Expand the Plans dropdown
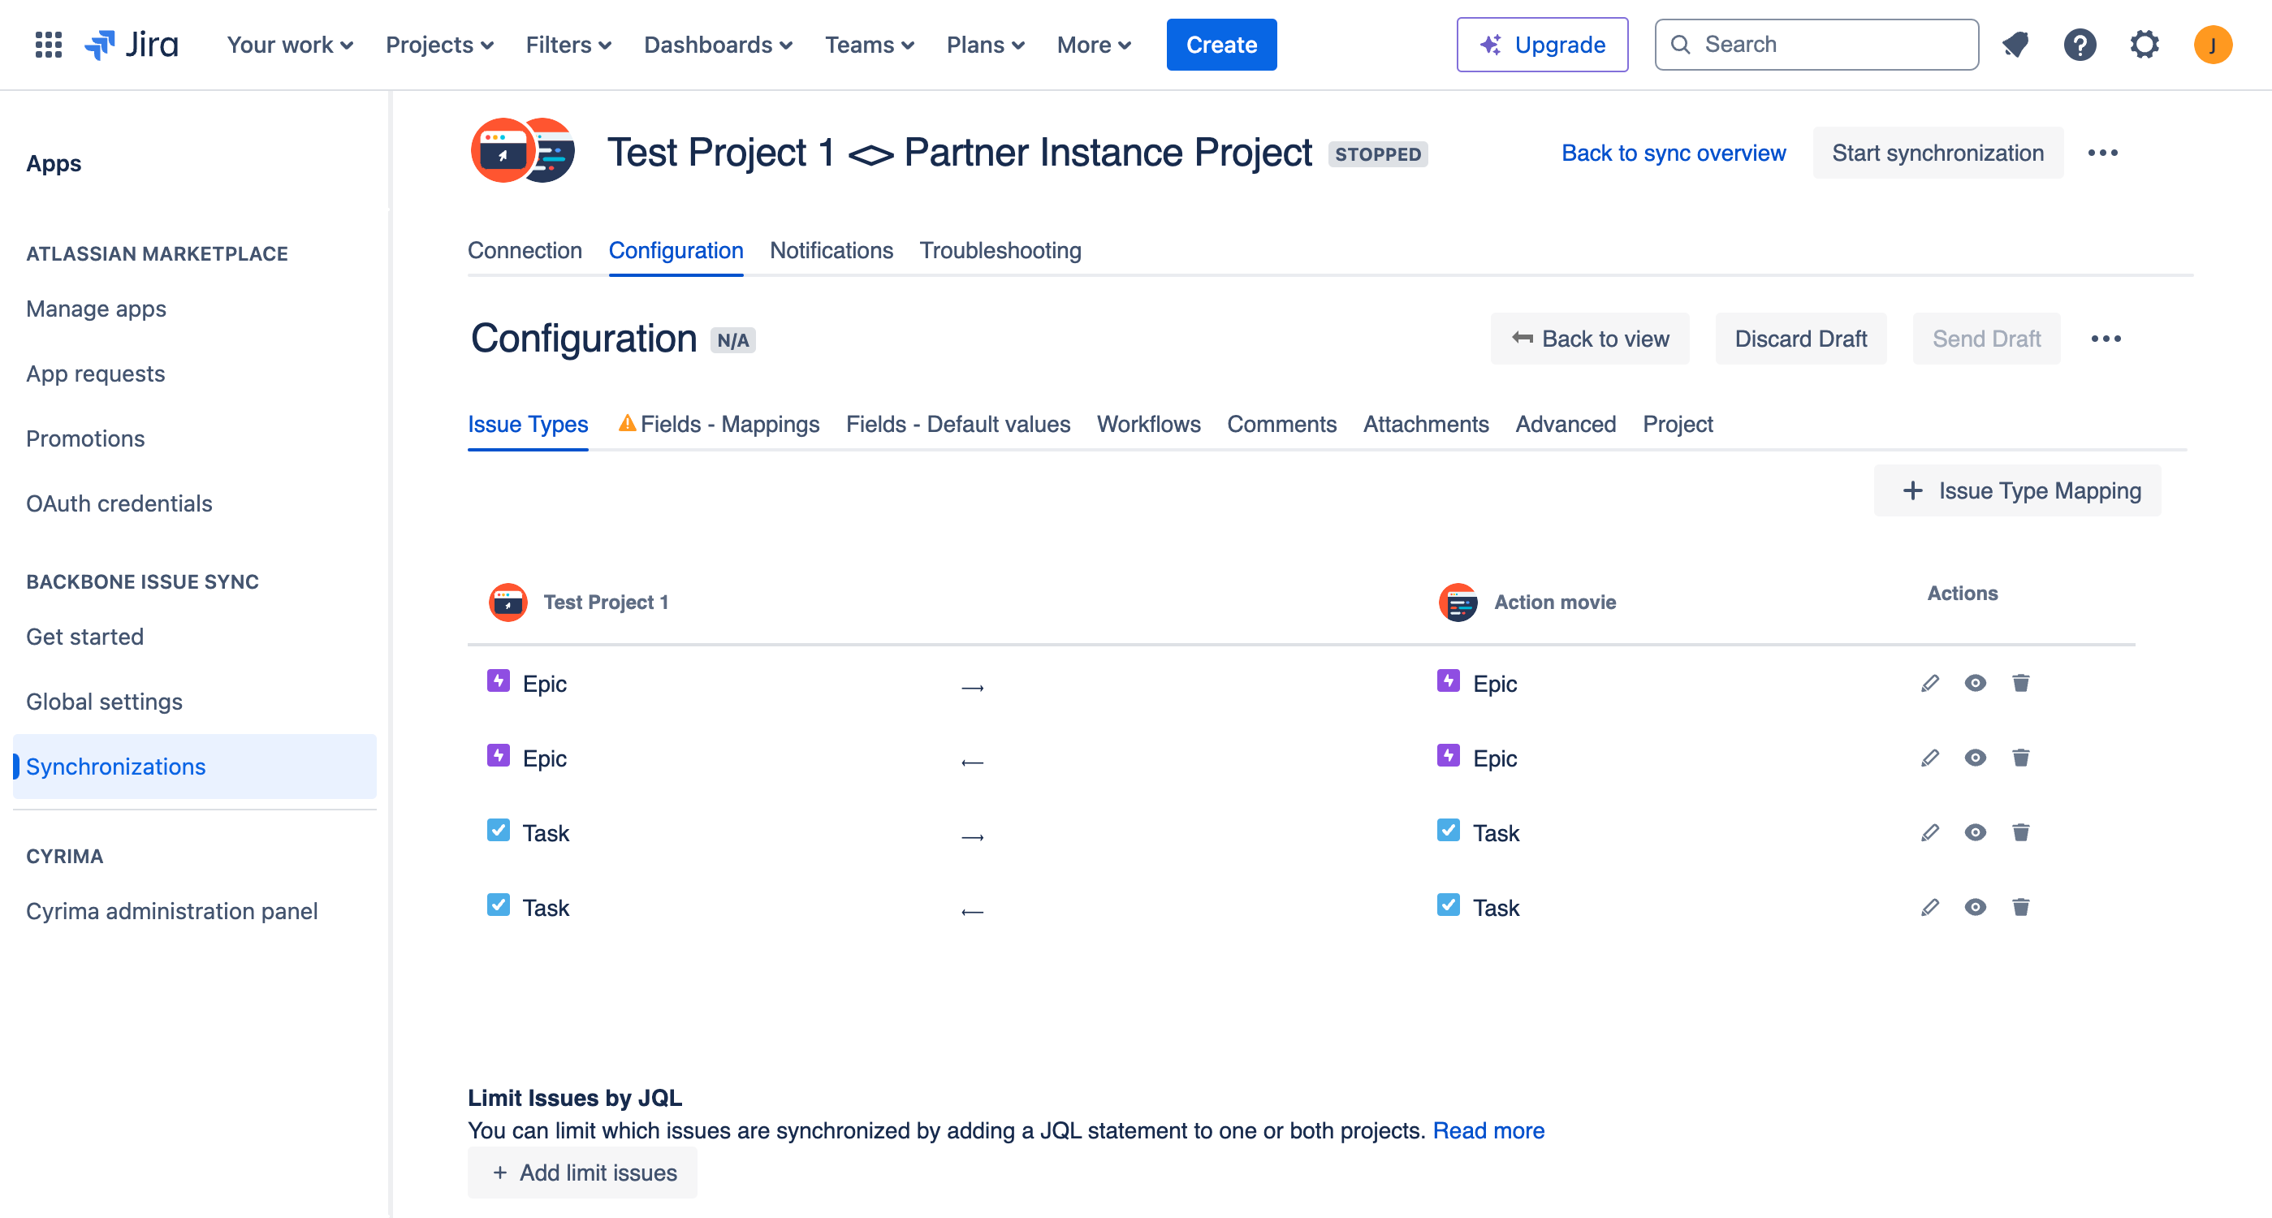This screenshot has width=2272, height=1218. coord(985,44)
